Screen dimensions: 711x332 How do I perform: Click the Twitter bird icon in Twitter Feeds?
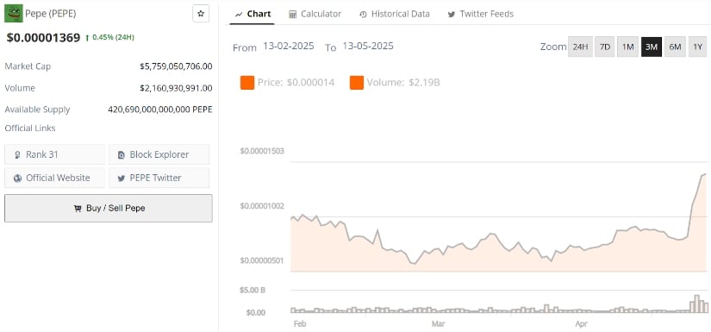452,15
